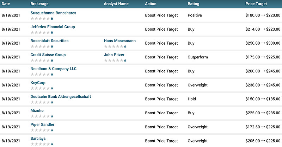Click the 8/19/2021 date in Needham row

(11, 71)
